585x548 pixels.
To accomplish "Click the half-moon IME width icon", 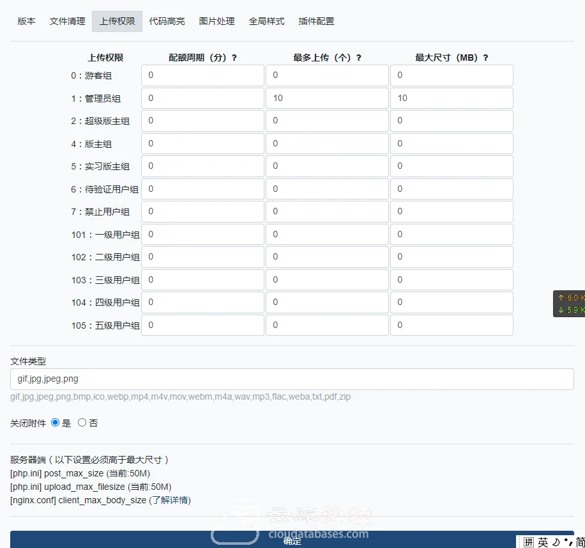I will tap(556, 542).
